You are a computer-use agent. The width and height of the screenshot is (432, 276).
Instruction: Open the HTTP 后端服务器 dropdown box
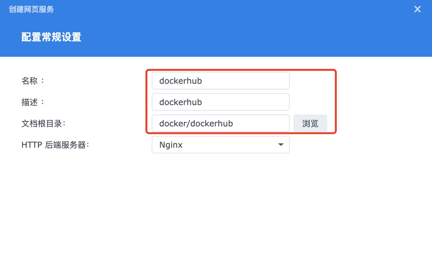click(x=220, y=145)
